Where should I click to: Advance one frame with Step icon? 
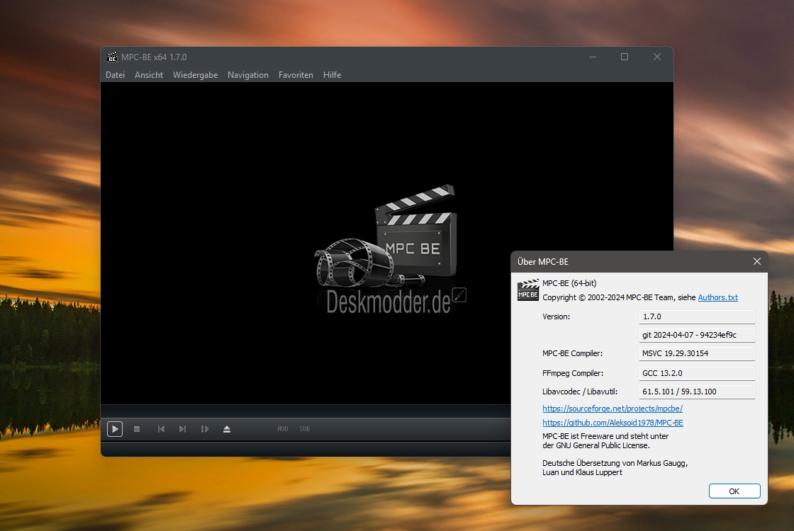click(x=205, y=429)
